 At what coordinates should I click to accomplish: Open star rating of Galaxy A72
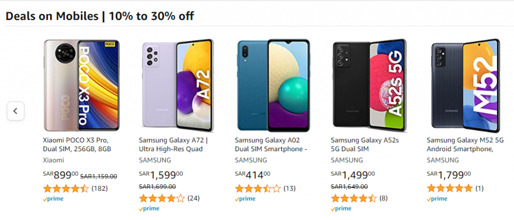click(x=162, y=198)
